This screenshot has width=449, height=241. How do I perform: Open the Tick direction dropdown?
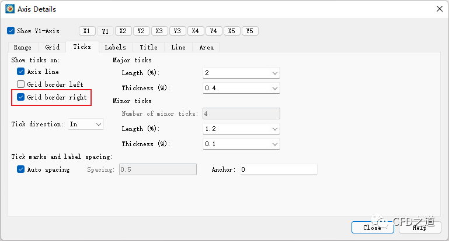coord(86,124)
